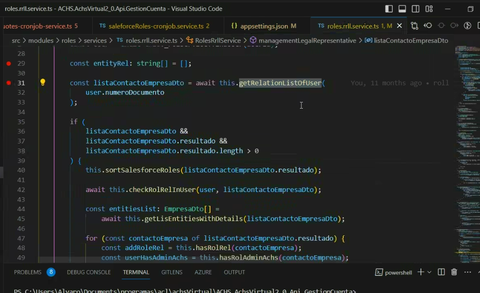
Task: Click the problems count badge 8
Action: [x=51, y=272]
